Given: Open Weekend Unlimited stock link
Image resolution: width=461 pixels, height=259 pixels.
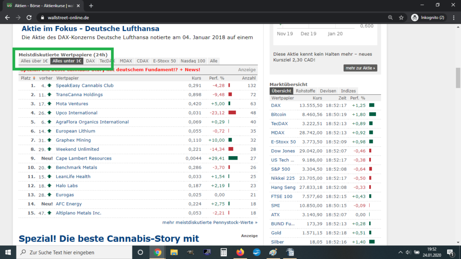Looking at the screenshot, I should [77, 149].
